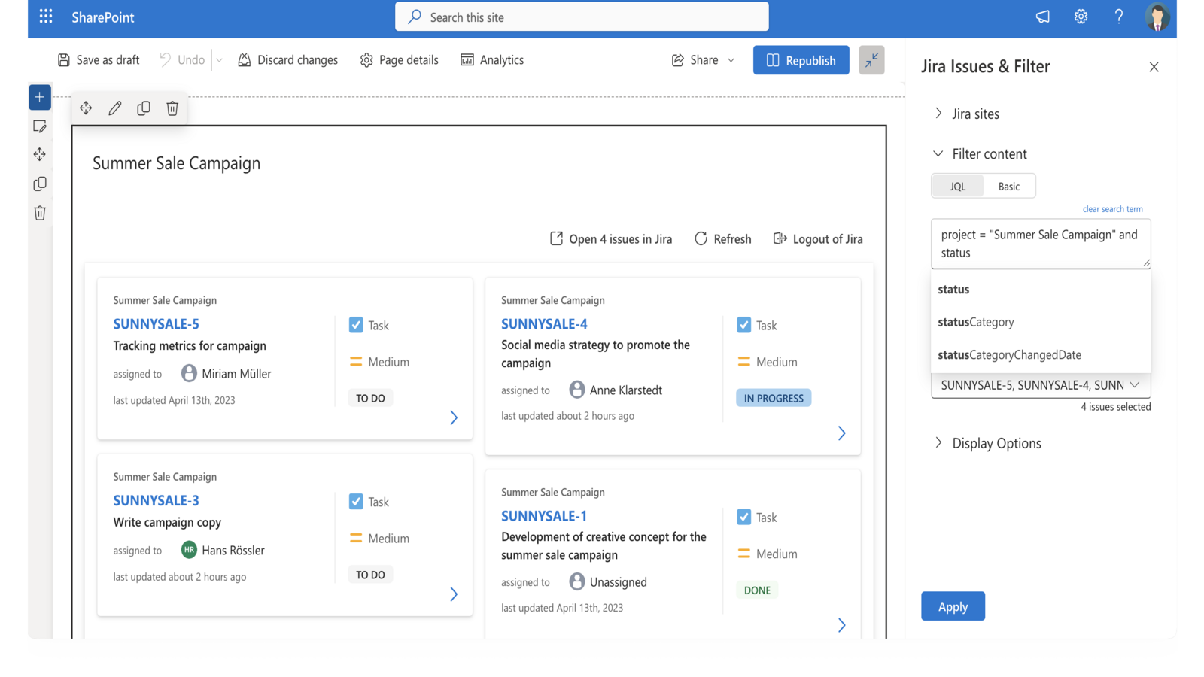Click inside the JQL query text box
Screen dimensions: 1204x677
1040,244
